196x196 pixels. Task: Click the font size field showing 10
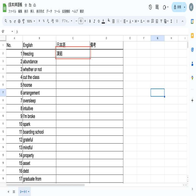tap(81, 21)
